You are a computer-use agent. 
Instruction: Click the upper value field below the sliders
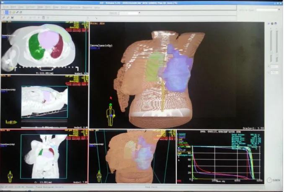pos(274,67)
